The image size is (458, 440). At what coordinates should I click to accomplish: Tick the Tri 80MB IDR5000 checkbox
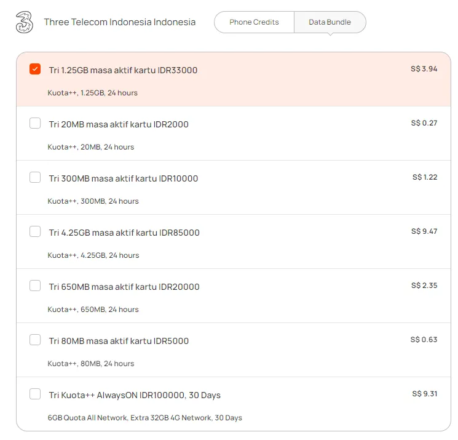pos(35,340)
